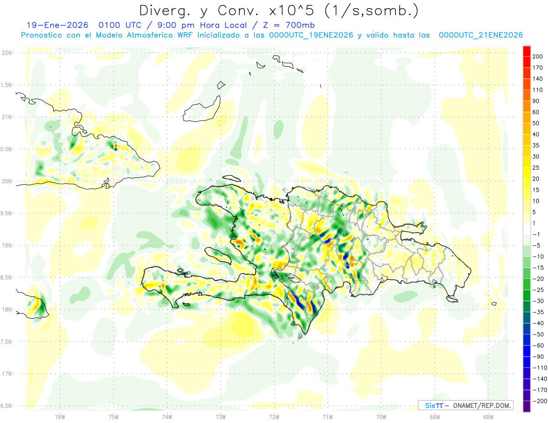Click the cut-off latitude label '7.5N'
The width and height of the screenshot is (548, 423).
tap(6, 341)
